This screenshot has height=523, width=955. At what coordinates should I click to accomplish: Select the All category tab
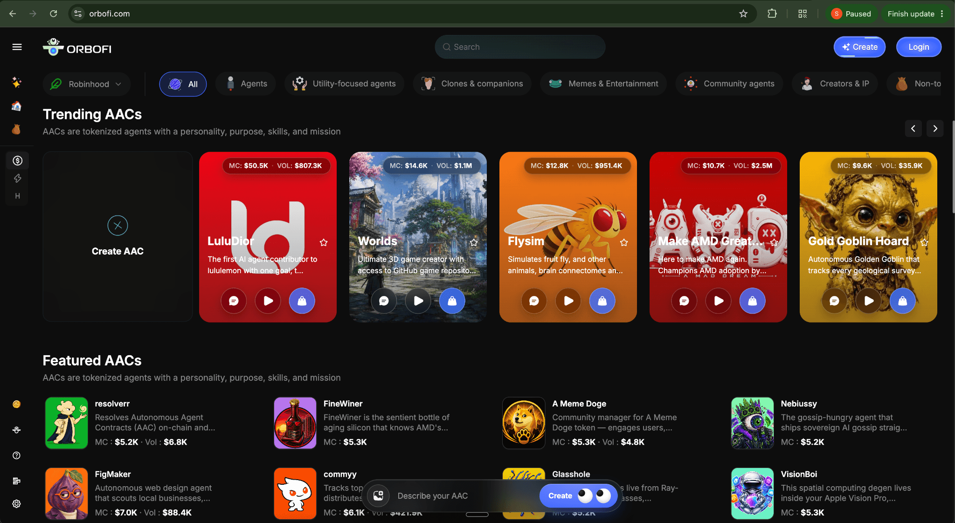[x=183, y=84]
